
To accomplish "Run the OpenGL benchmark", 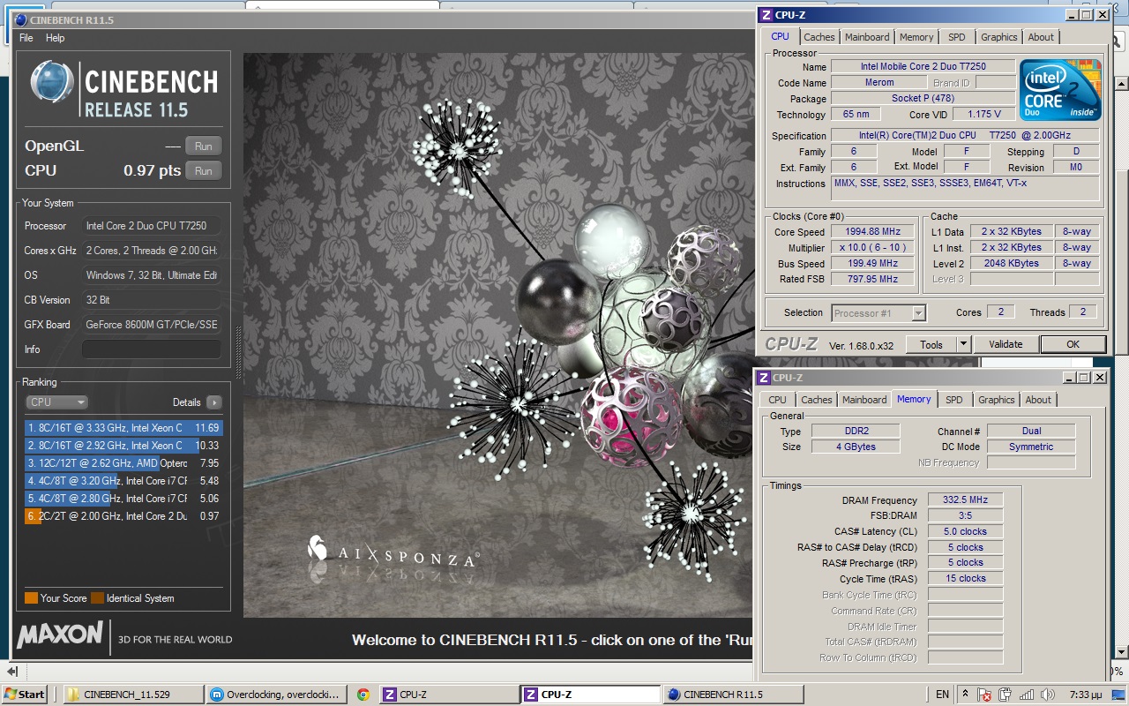I will click(204, 146).
